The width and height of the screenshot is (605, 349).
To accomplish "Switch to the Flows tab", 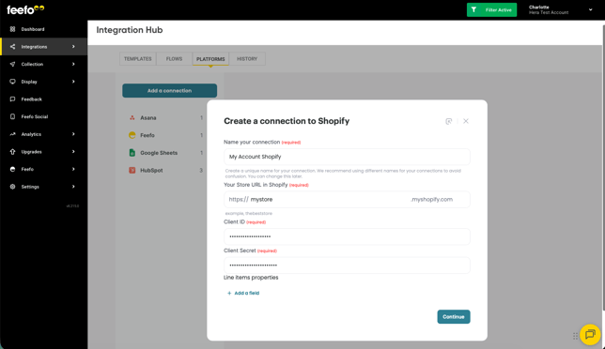I will click(174, 59).
